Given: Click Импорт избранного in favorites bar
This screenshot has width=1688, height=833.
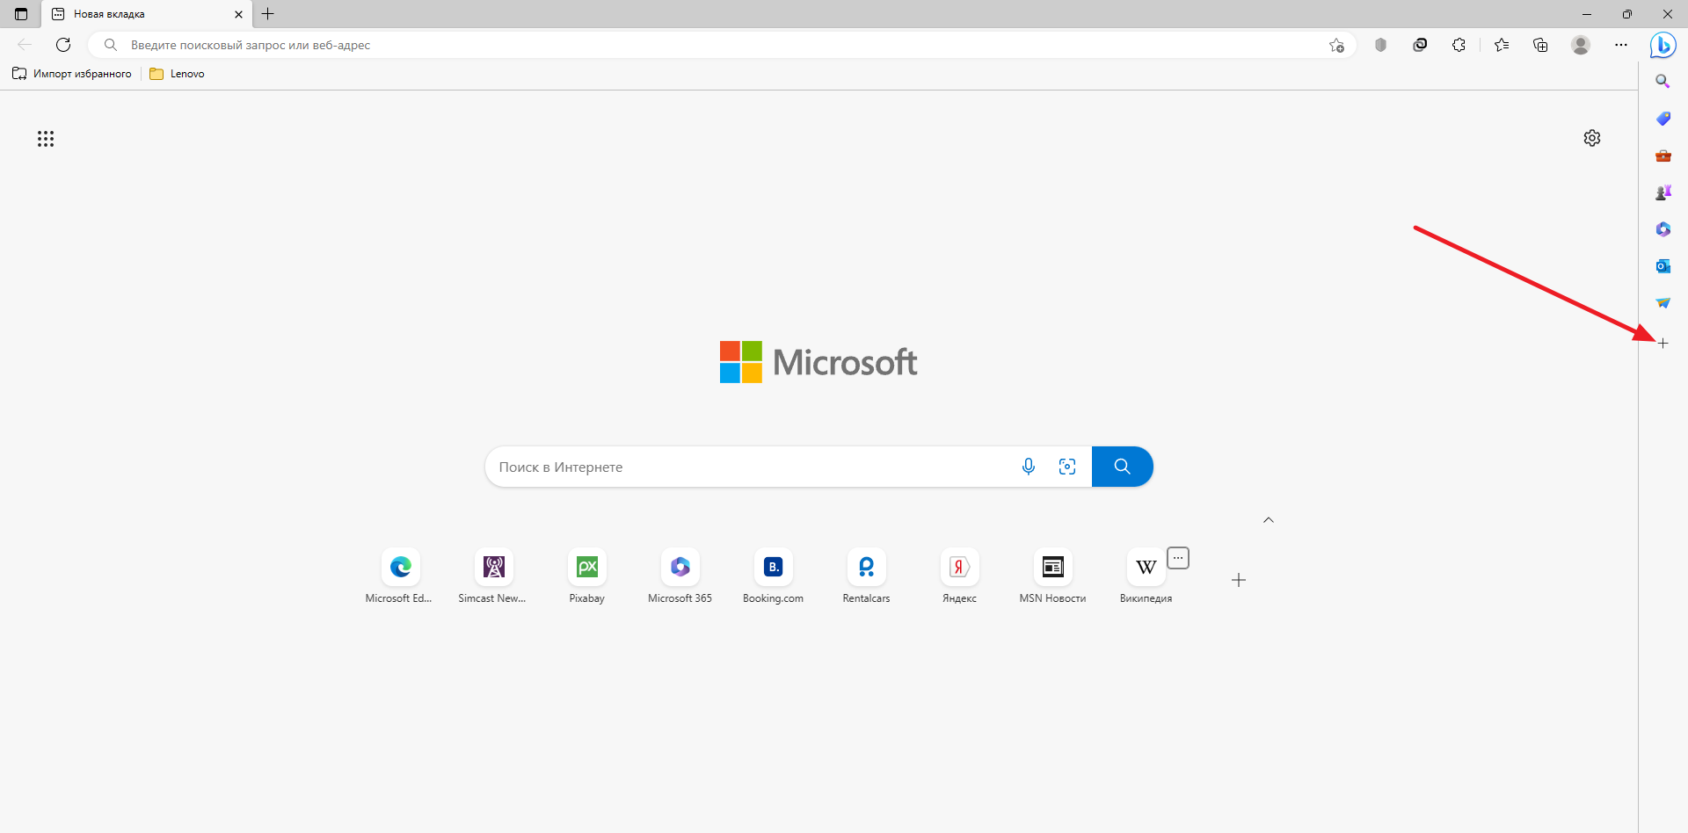Looking at the screenshot, I should click(72, 74).
